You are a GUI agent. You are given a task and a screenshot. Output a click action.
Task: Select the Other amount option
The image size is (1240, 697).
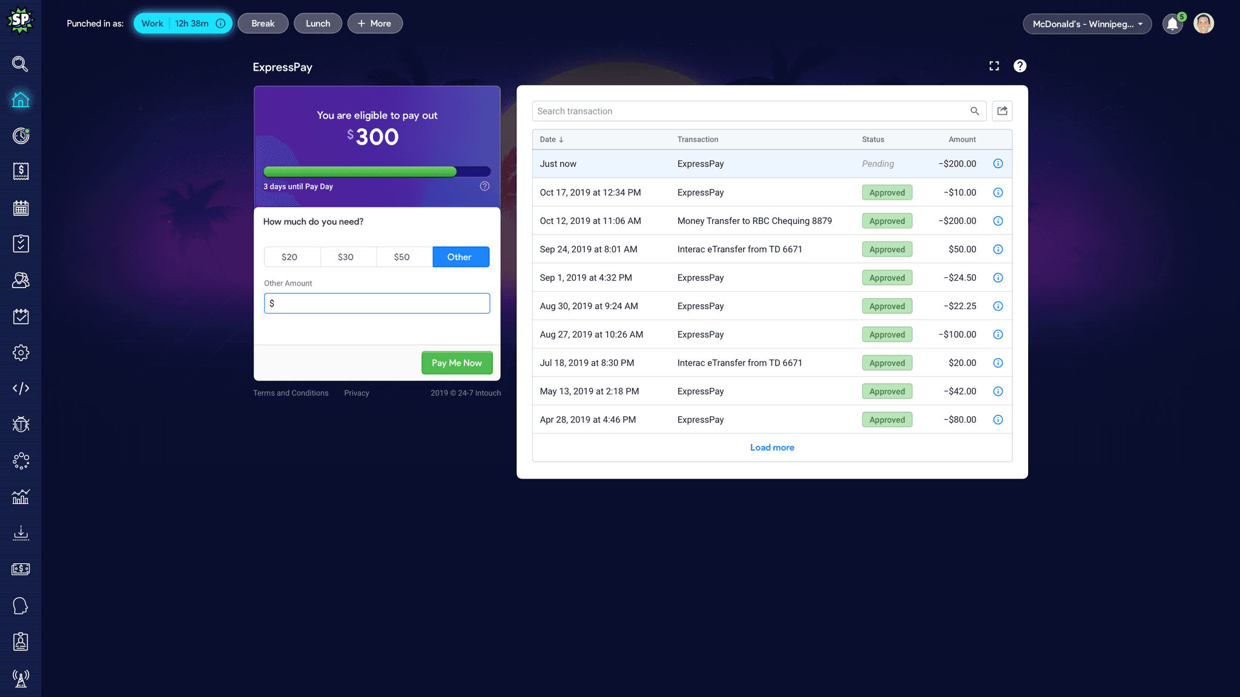(x=460, y=257)
